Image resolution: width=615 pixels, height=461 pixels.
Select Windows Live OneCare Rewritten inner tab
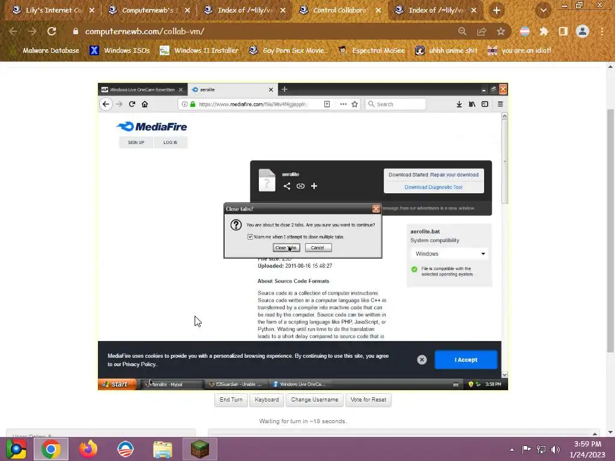[x=143, y=89]
